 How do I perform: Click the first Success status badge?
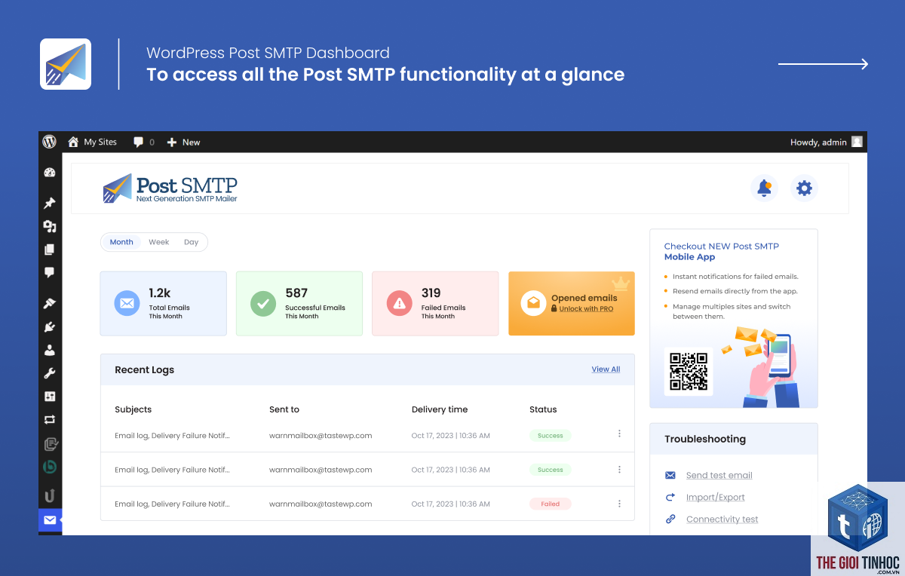(550, 436)
